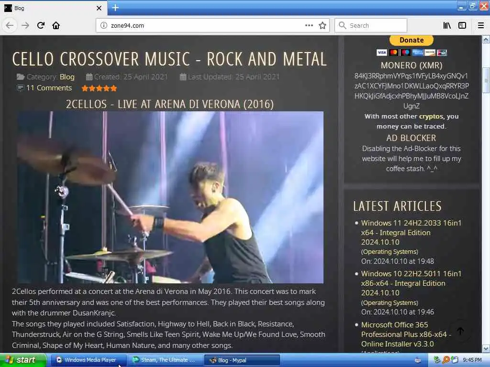This screenshot has width=490, height=367.
Task: Click the scrollbar up arrow
Action: pos(486,39)
